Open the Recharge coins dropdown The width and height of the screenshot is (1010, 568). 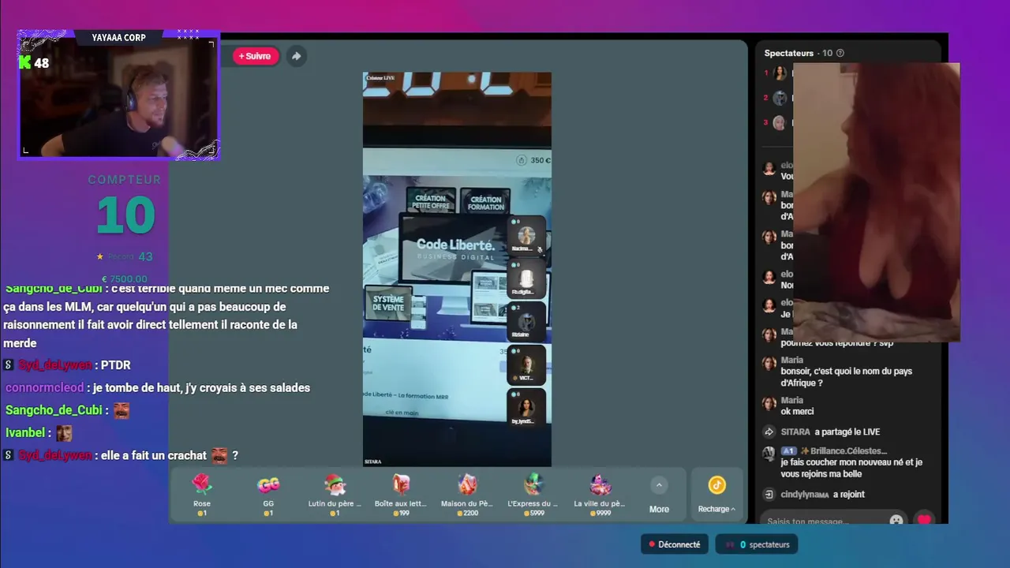(x=716, y=509)
